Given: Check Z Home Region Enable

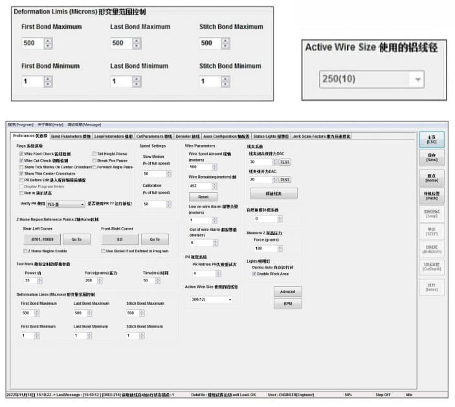Looking at the screenshot, I should point(25,251).
